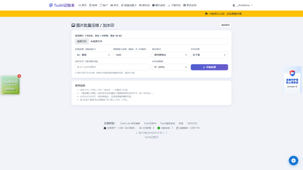Image resolution: width=303 pixels, height=170 pixels.
Task: Open the 百度 footer link
Action: (181, 123)
